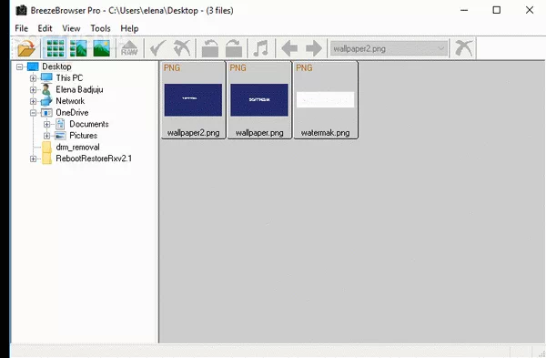
Task: Expand the Elena Badjuju tree node
Action: pos(33,89)
